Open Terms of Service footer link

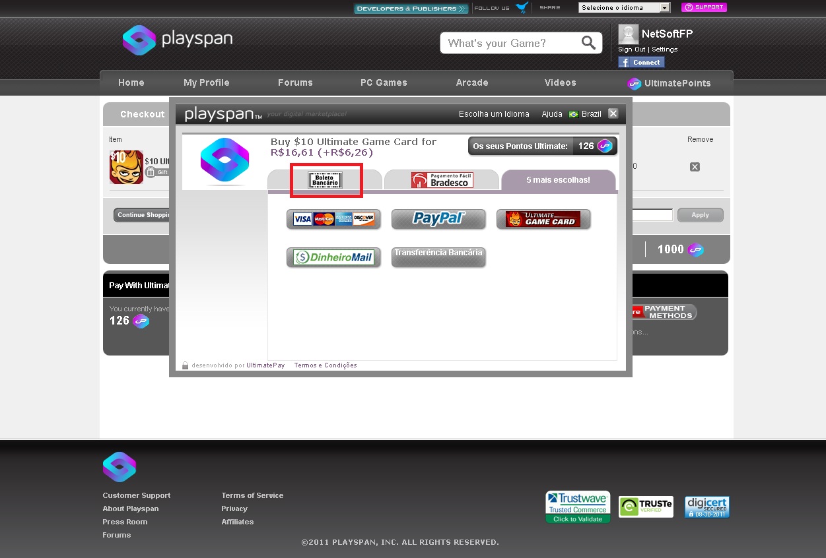pos(252,495)
